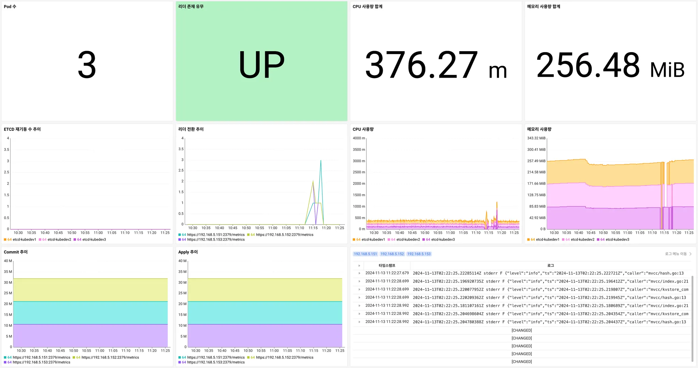Toggle 192.168.5.153 series in 리더 전환 추이 legend
Viewport: 698px width, 368px height.
[211, 240]
